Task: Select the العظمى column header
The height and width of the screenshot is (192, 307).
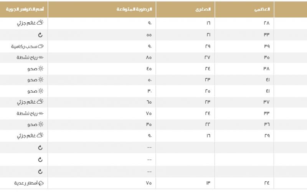Action: (244, 9)
